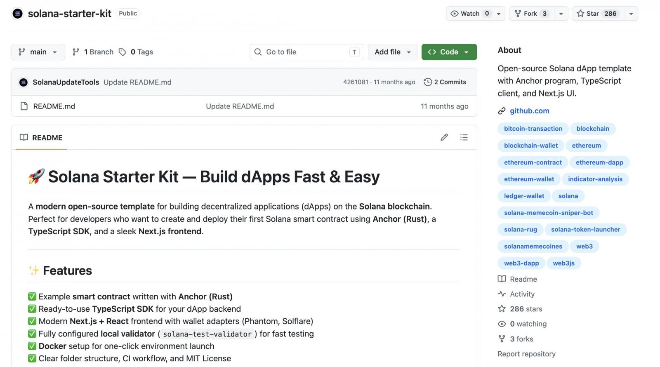
Task: Click the Report repository link
Action: tap(527, 354)
